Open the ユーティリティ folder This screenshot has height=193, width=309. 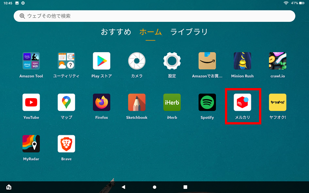[66, 61]
